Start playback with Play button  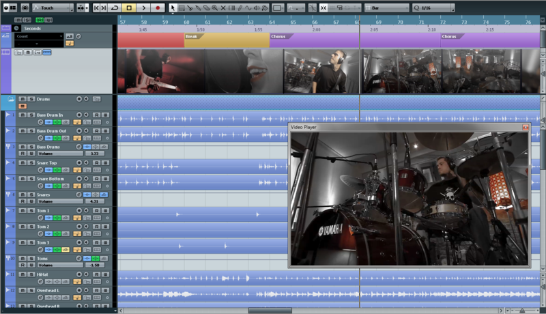(x=143, y=8)
